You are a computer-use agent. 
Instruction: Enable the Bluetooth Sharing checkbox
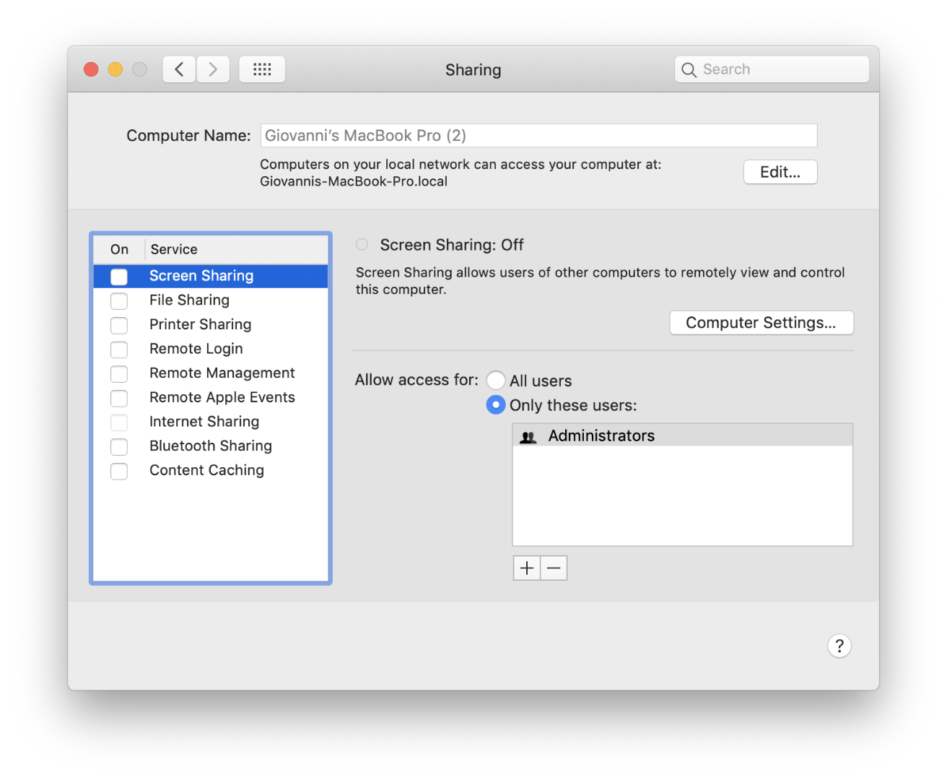[119, 446]
